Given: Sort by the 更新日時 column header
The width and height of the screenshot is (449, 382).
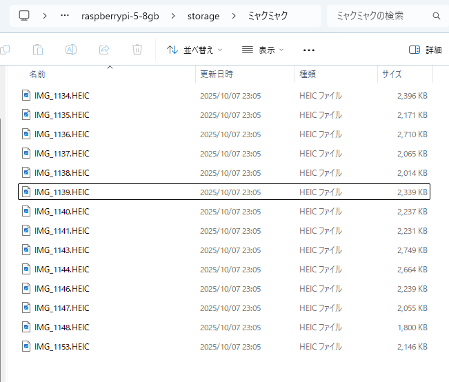Looking at the screenshot, I should tap(217, 74).
